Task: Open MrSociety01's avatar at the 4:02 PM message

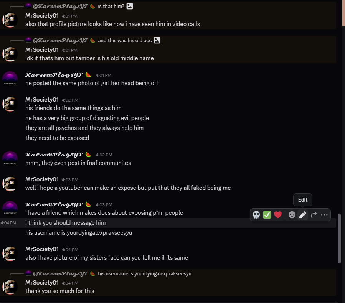Action: [10, 104]
